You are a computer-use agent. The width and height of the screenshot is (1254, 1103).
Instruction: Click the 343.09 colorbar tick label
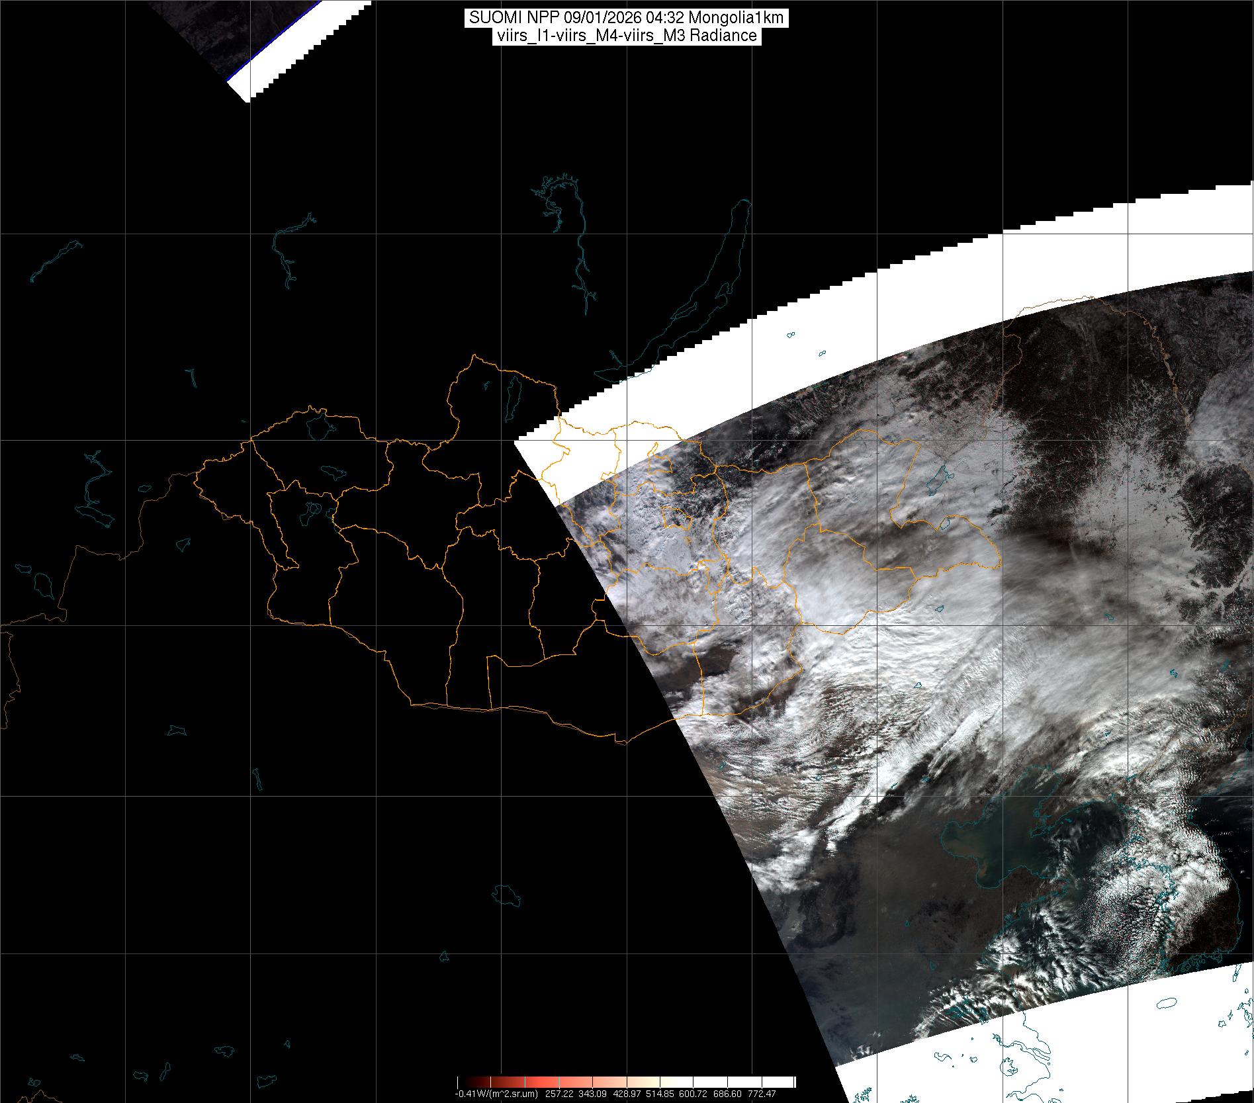click(x=593, y=1094)
